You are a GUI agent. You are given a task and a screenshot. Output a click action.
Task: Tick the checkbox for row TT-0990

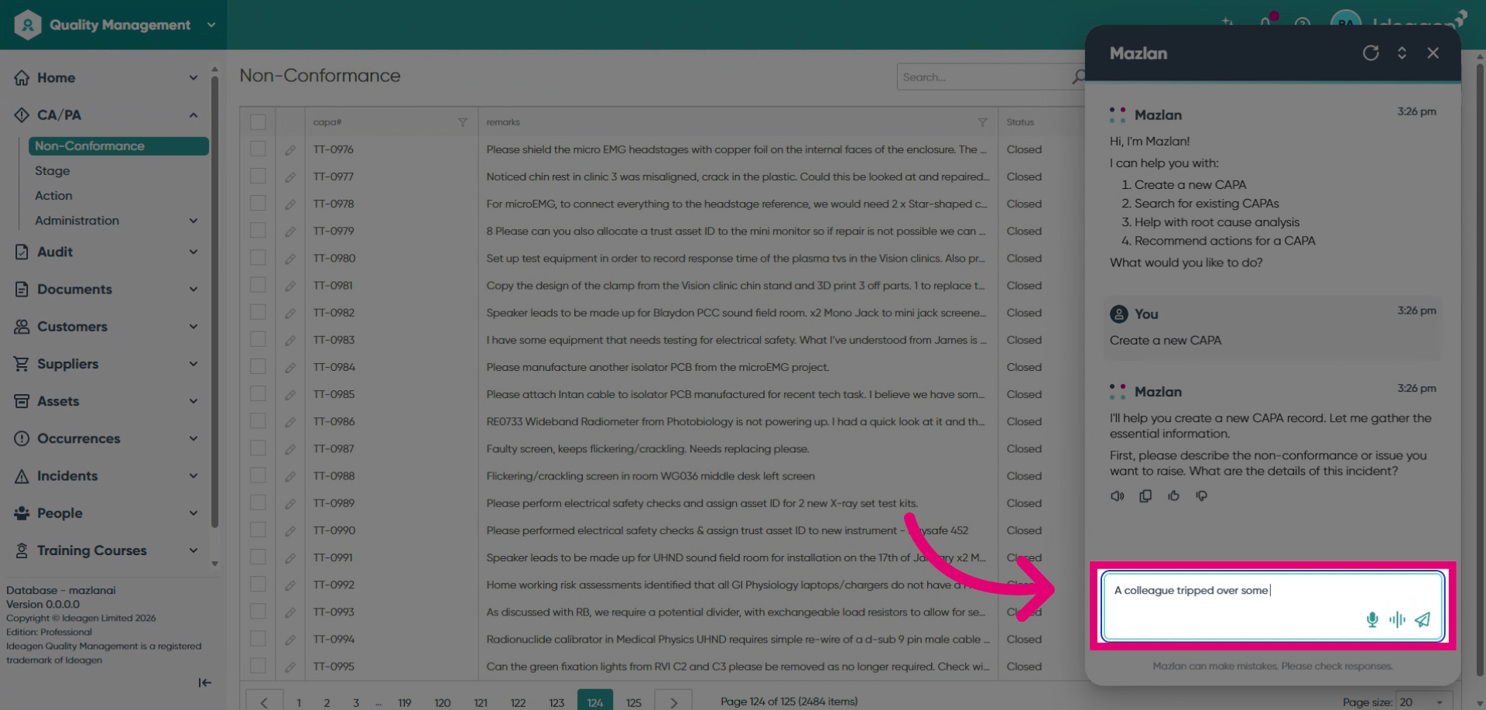click(x=258, y=530)
